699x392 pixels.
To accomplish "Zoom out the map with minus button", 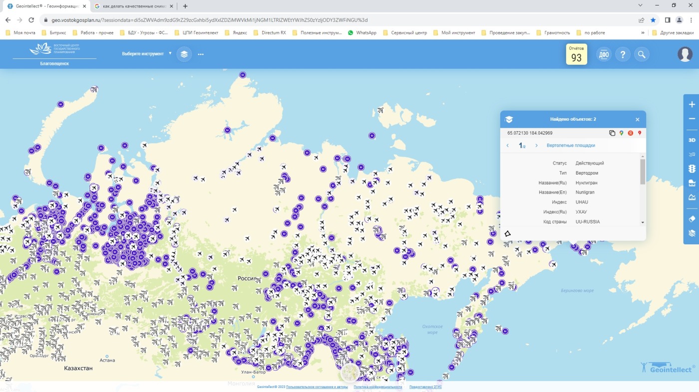I will point(692,119).
